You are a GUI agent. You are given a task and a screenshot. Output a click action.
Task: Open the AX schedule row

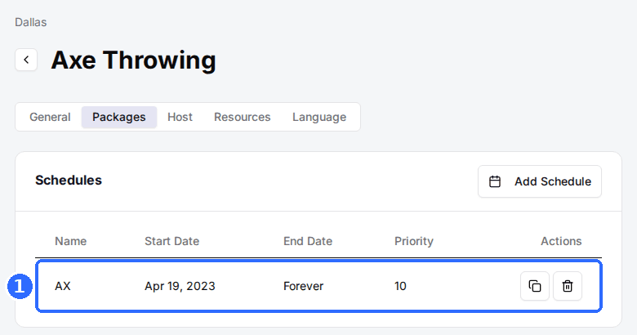coord(318,286)
